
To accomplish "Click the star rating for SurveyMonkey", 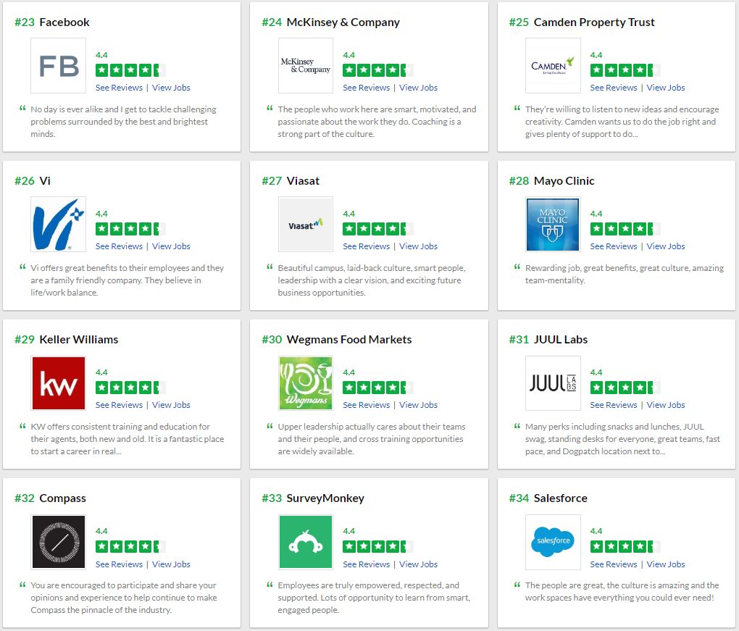I will point(378,547).
